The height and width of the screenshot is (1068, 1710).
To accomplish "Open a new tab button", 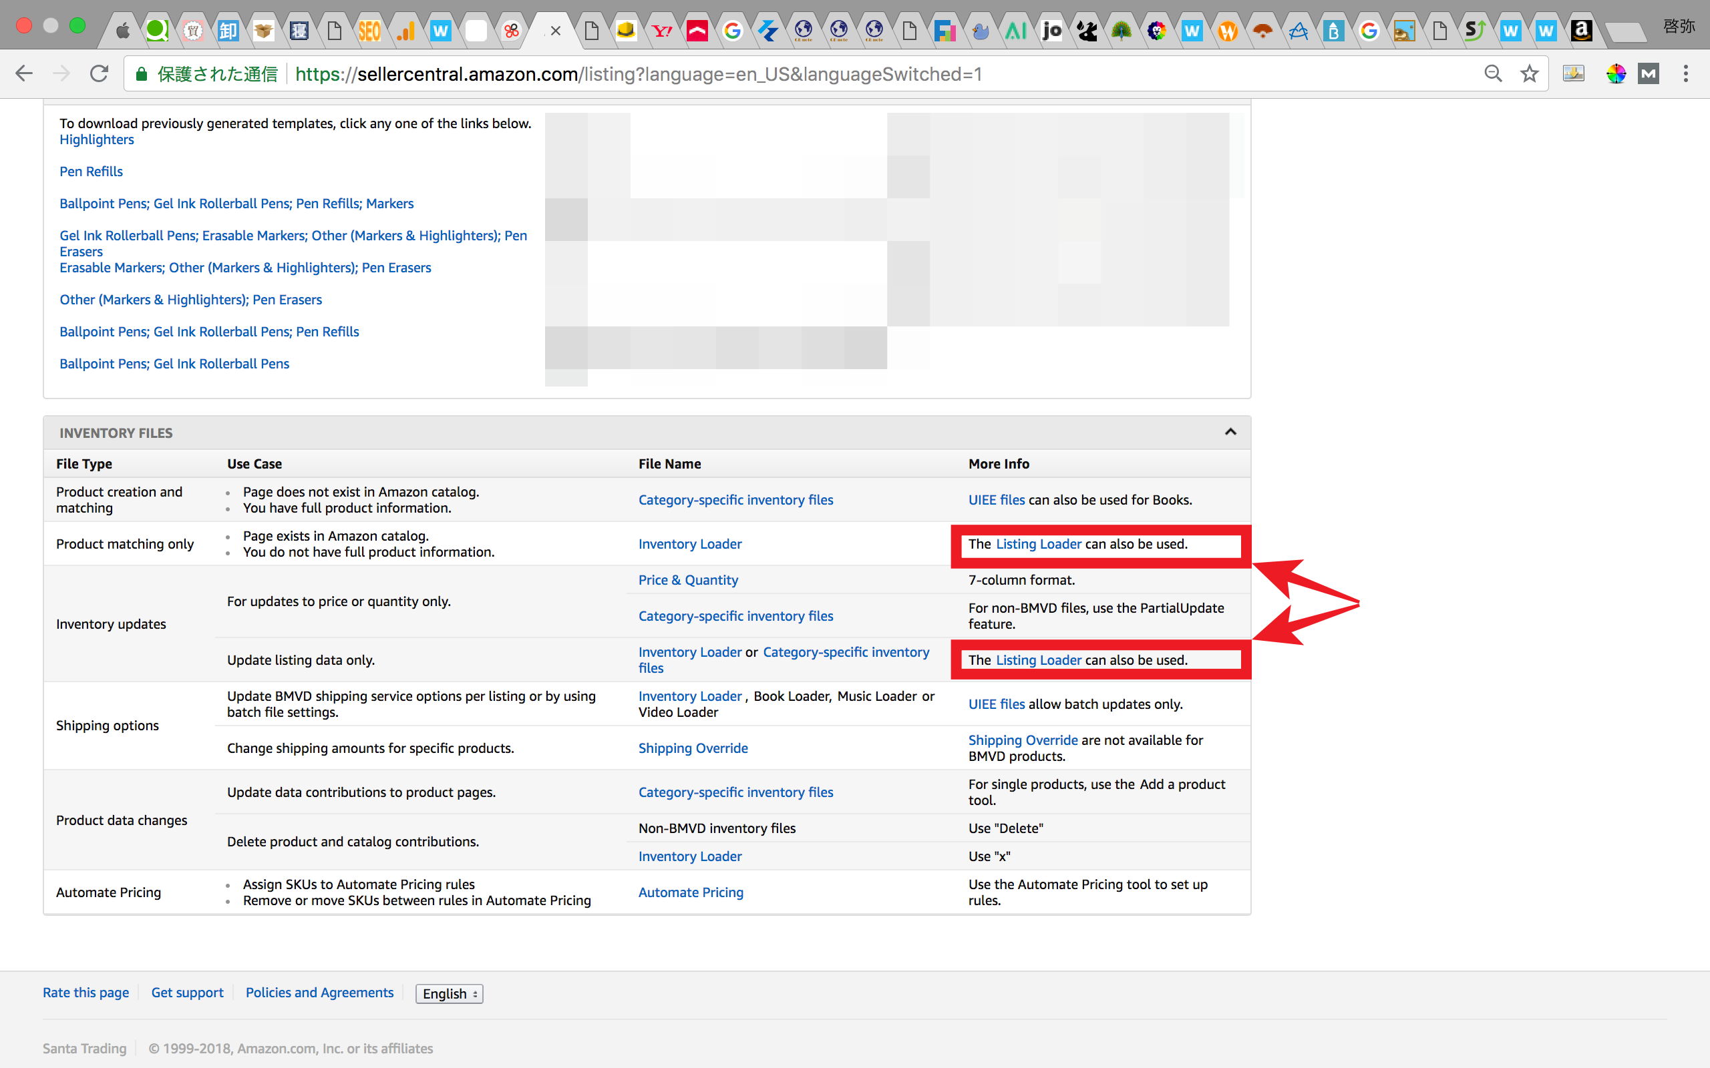I will pyautogui.click(x=1625, y=32).
